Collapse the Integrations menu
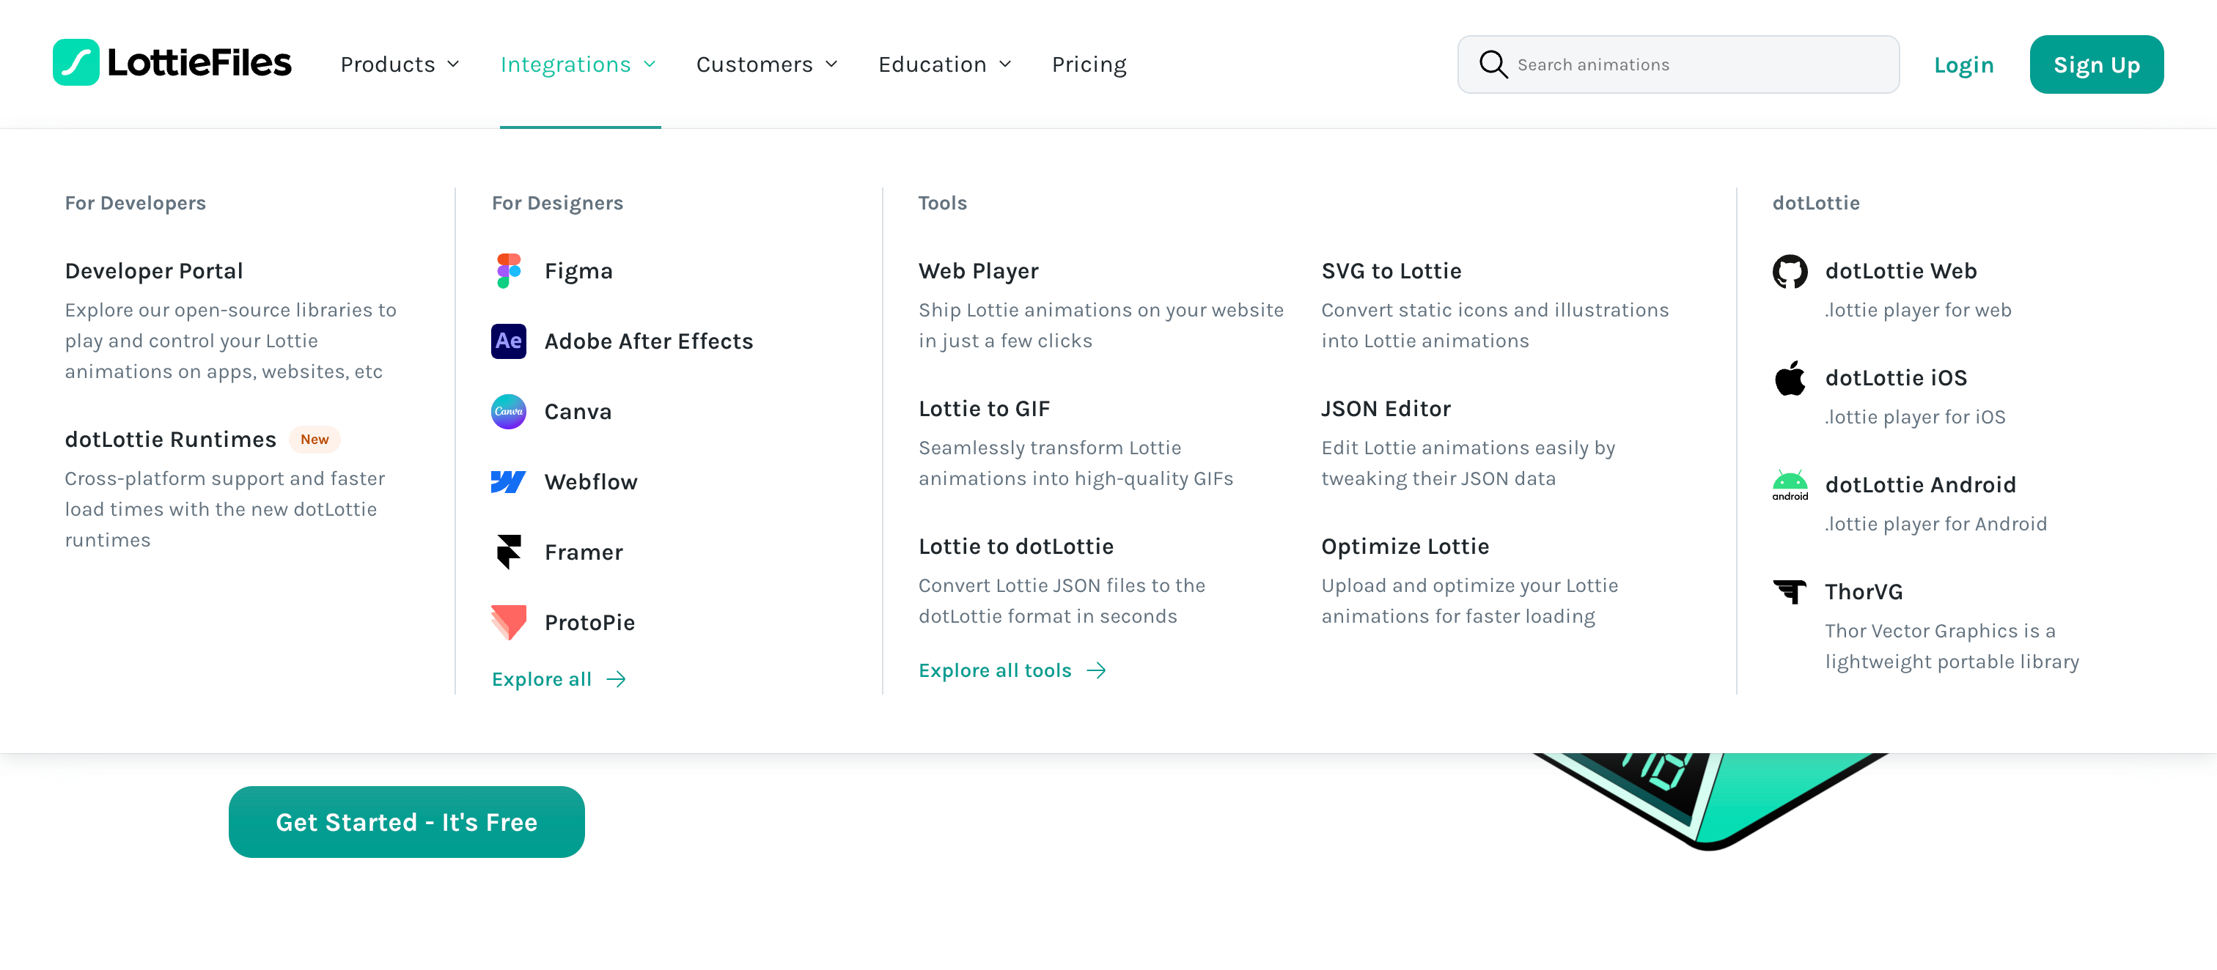Screen dimensions: 2217x970 pyautogui.click(x=578, y=64)
